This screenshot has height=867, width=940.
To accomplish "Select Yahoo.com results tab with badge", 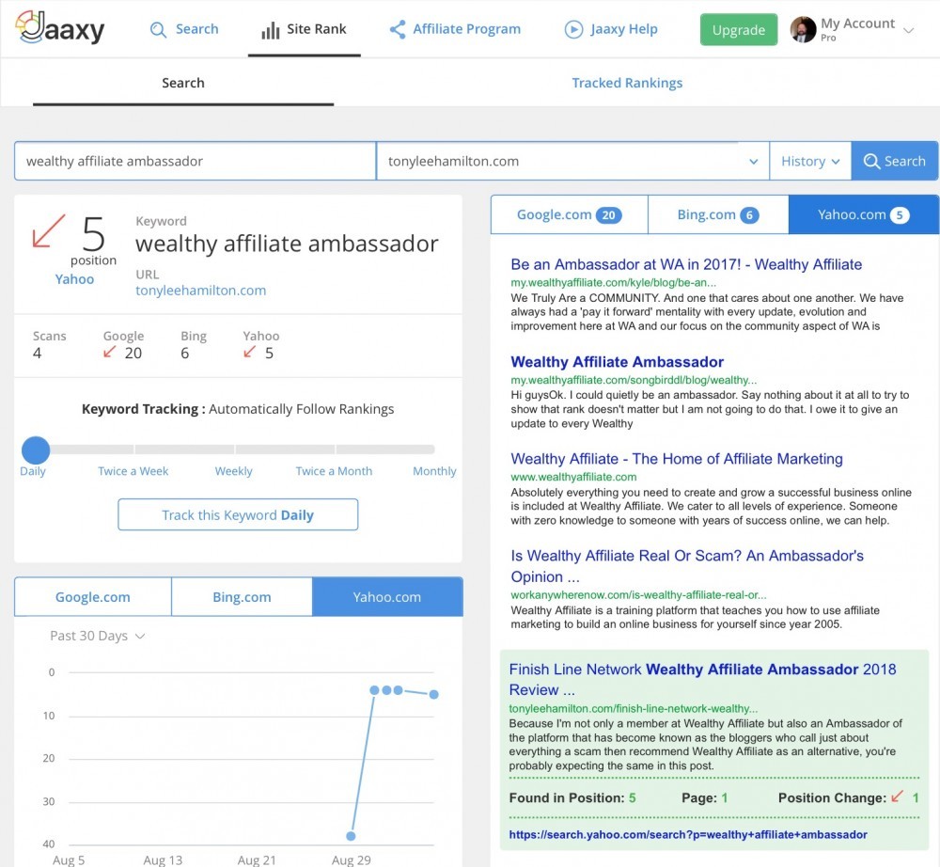I will 863,214.
